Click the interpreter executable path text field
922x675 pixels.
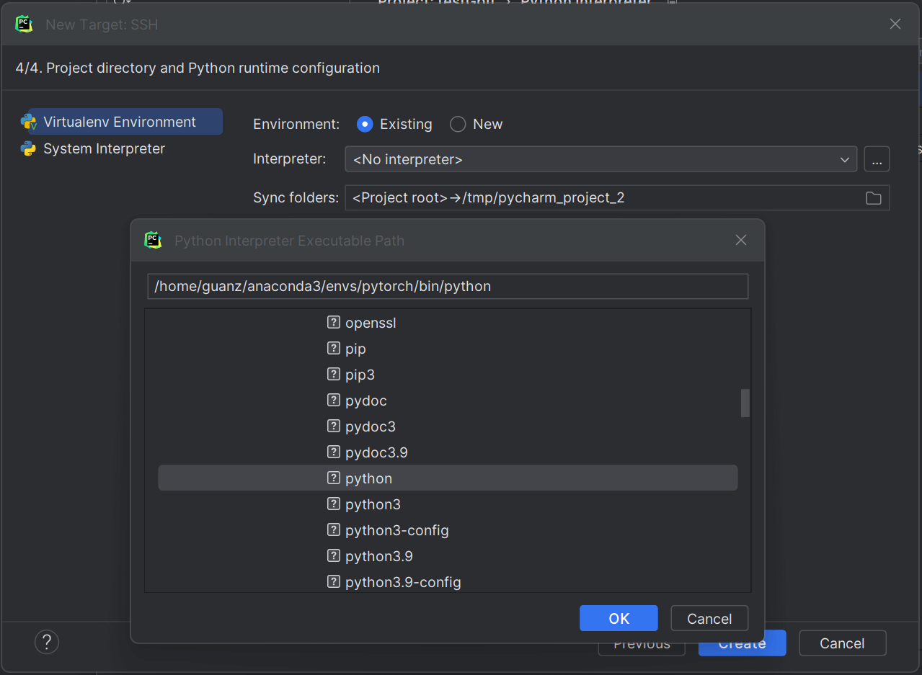pyautogui.click(x=448, y=286)
